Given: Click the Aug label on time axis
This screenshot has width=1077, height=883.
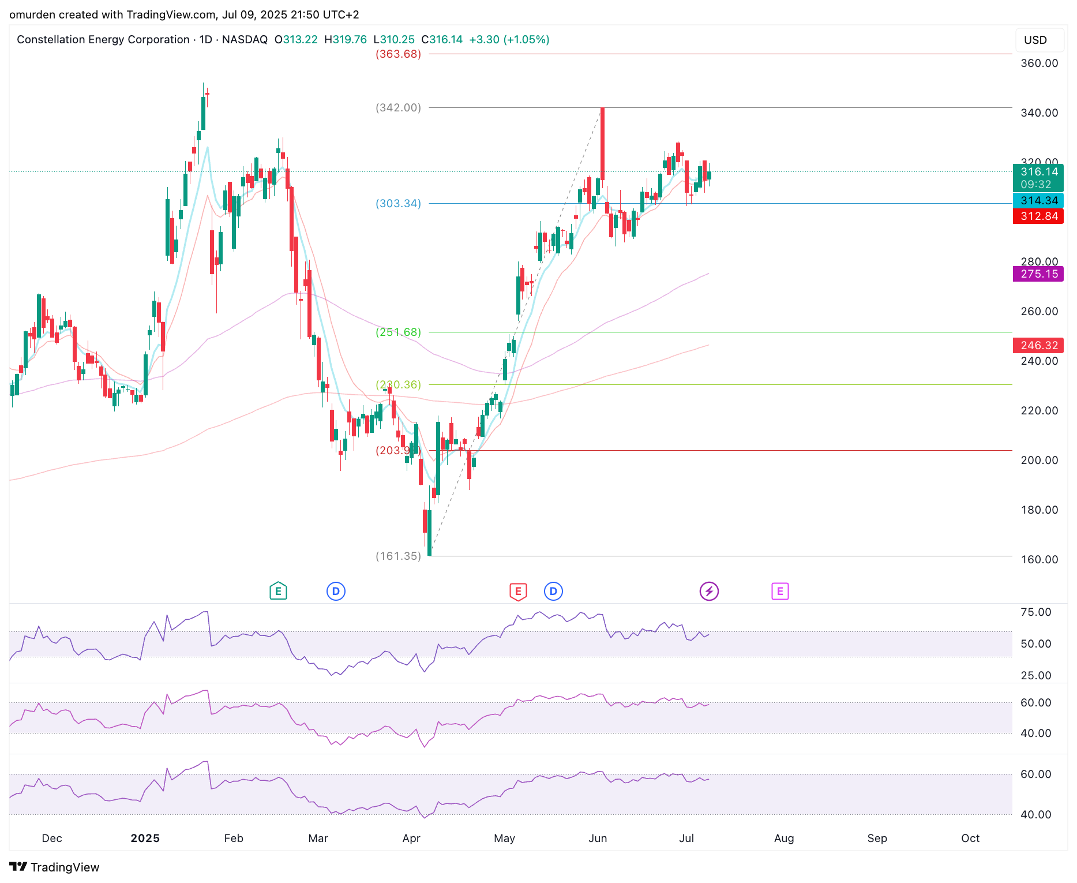Looking at the screenshot, I should tap(784, 838).
